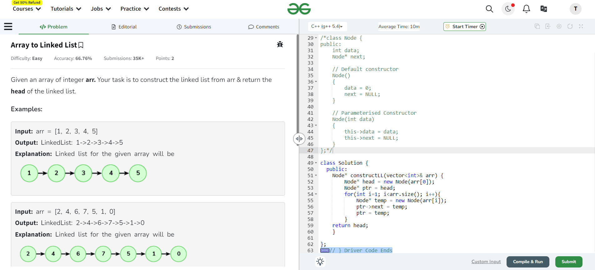Report a bug with the bug icon
The width and height of the screenshot is (595, 270).
coord(280,44)
